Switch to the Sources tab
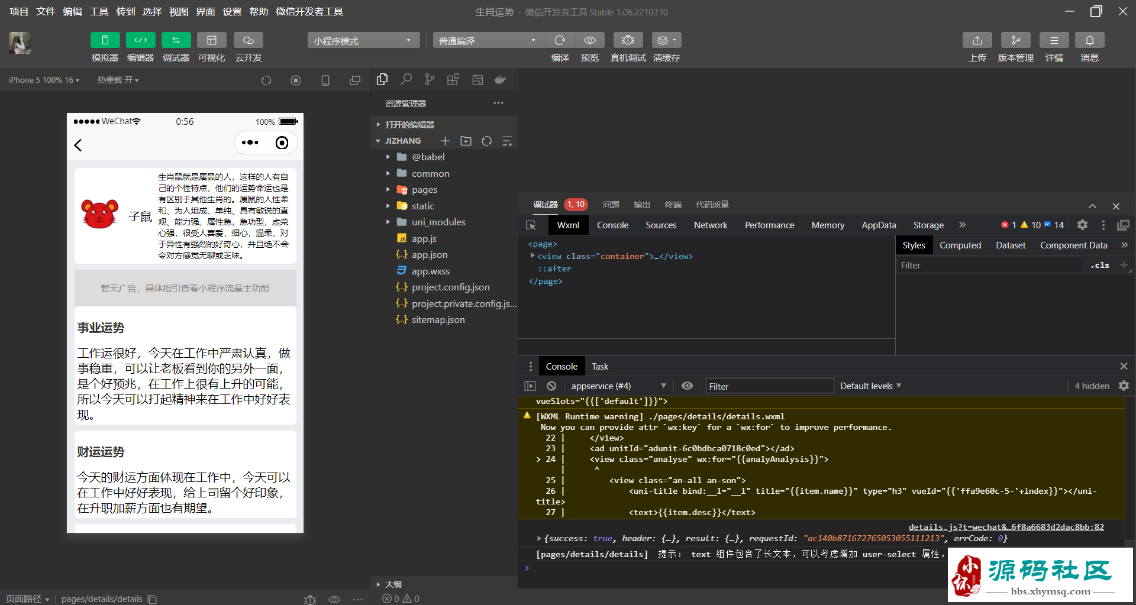This screenshot has width=1136, height=605. click(661, 225)
